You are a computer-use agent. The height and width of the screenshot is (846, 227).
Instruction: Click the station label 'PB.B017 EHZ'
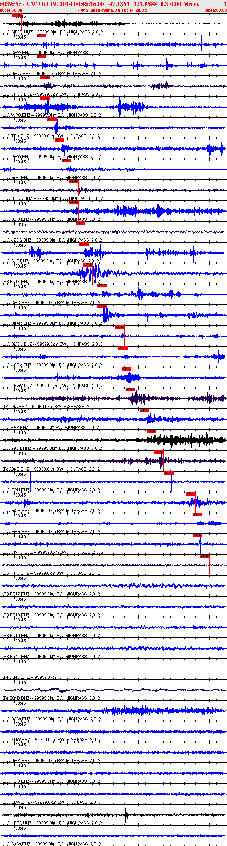click(17, 594)
